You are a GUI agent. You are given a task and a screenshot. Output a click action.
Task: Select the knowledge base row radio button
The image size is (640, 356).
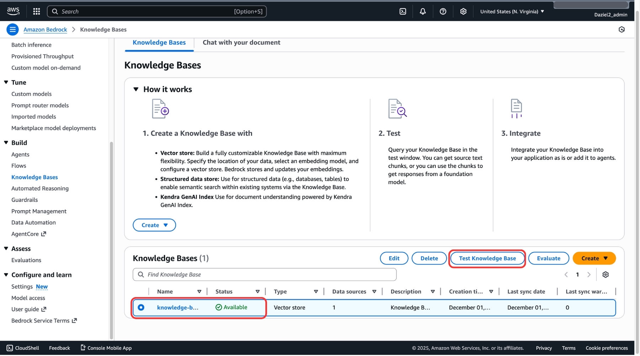[141, 308]
